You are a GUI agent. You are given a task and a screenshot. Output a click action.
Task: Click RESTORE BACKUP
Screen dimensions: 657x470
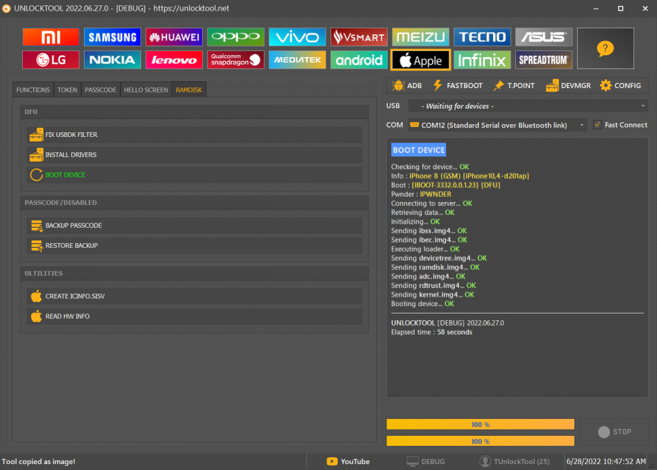[x=194, y=246]
